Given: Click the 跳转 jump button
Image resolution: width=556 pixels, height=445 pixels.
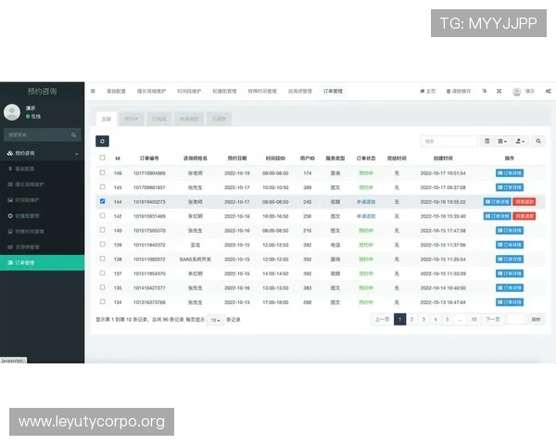Looking at the screenshot, I should (536, 319).
